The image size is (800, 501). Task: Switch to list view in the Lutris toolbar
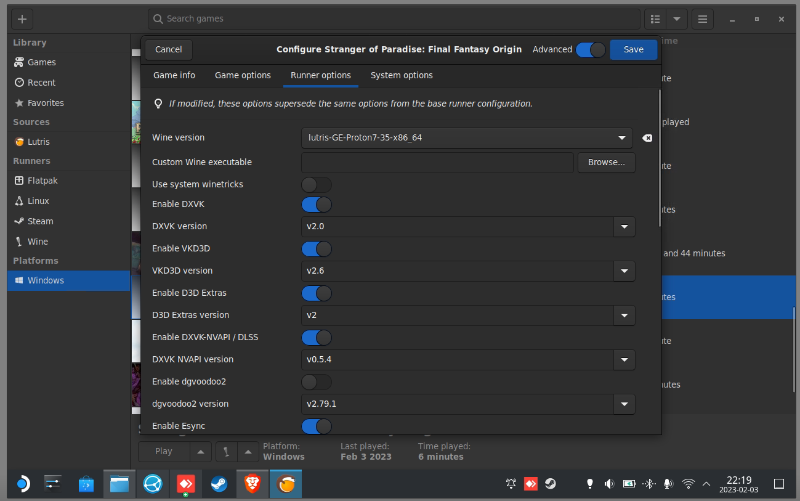point(655,19)
